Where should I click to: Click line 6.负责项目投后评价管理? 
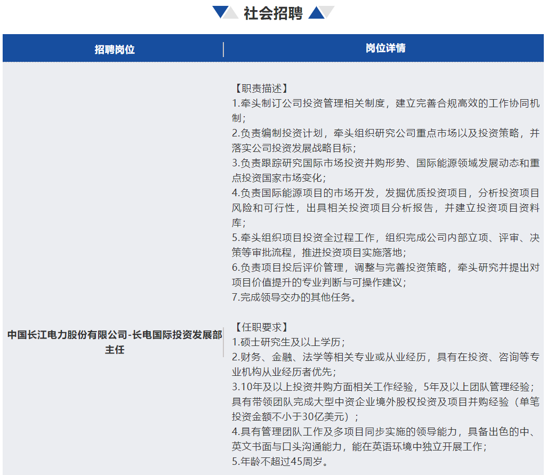coord(385,275)
